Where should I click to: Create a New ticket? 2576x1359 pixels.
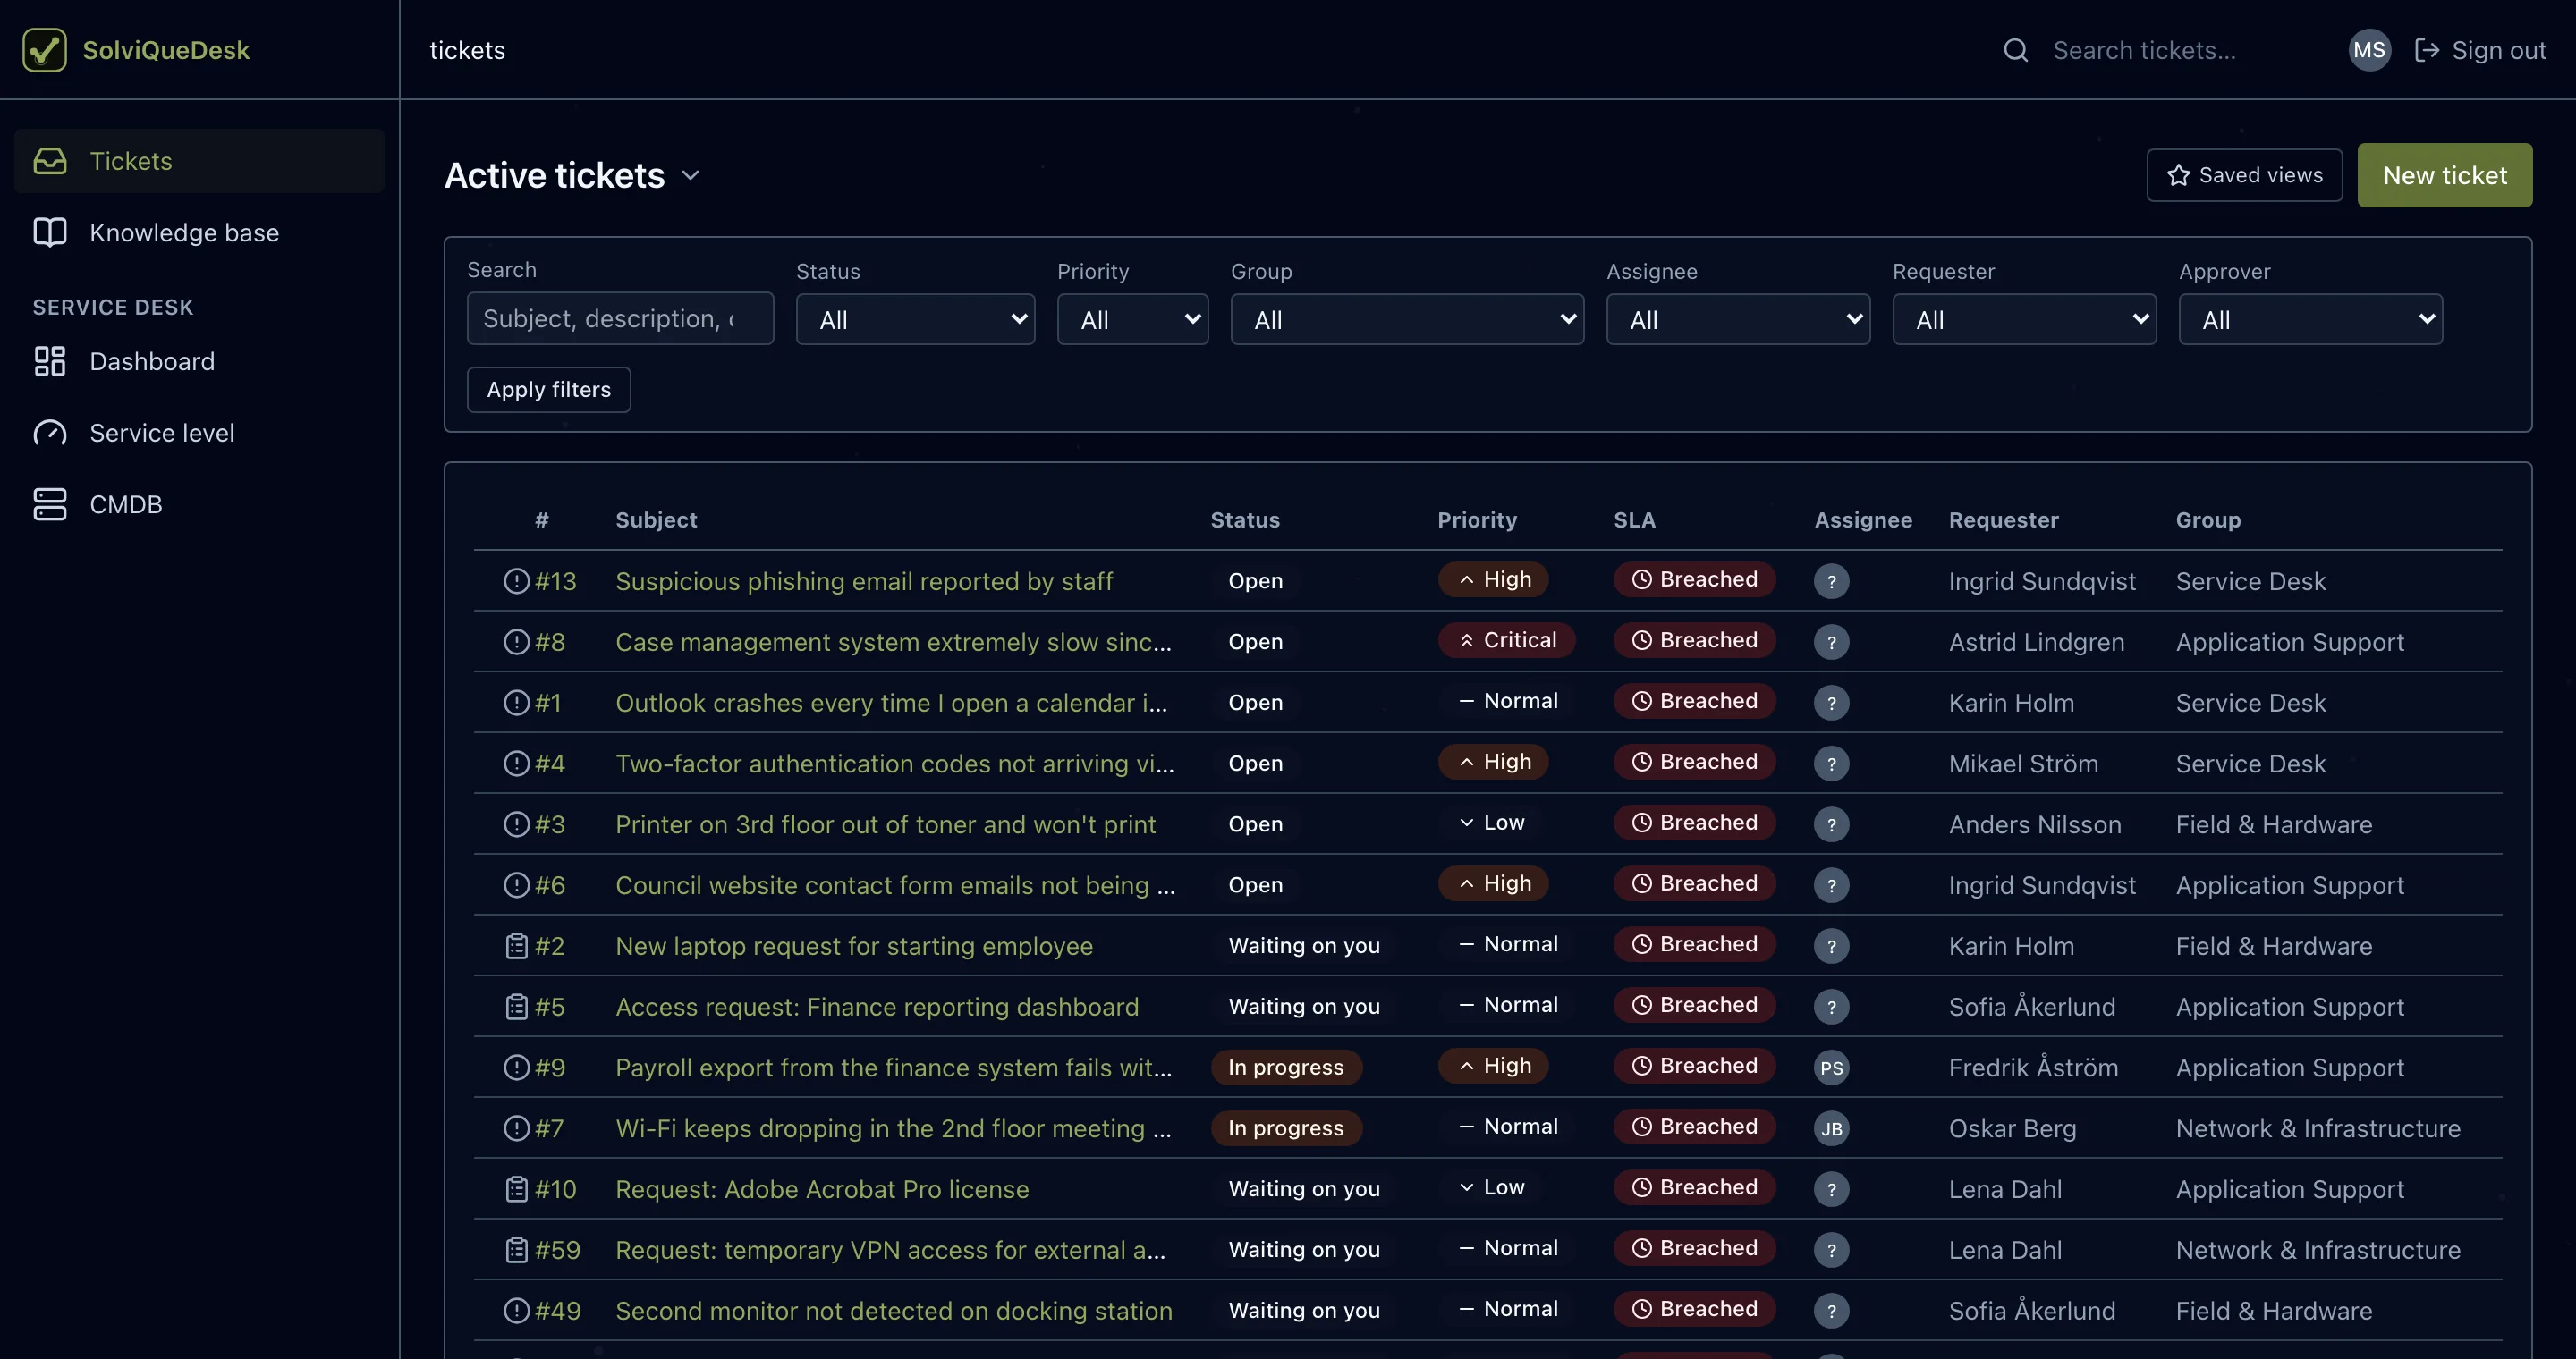tap(2444, 175)
